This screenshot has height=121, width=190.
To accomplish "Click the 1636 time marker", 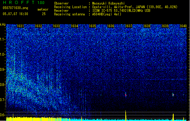I will (111, 26).
